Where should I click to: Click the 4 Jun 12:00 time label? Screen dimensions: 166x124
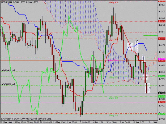(x=98, y=122)
